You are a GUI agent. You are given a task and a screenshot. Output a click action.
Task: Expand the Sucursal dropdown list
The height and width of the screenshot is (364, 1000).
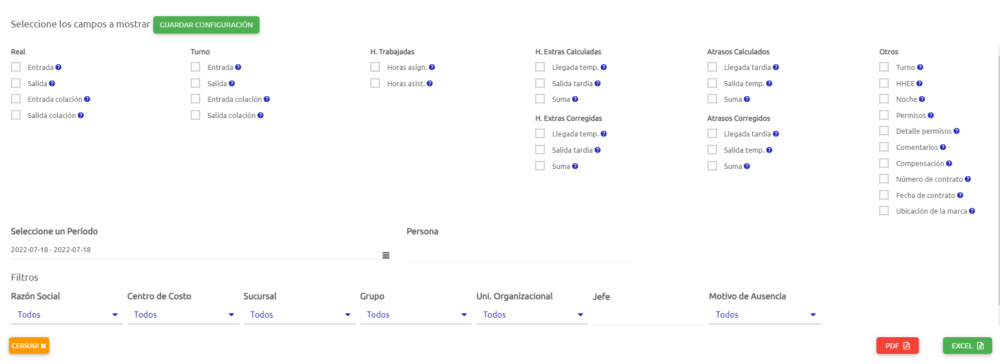coord(300,315)
